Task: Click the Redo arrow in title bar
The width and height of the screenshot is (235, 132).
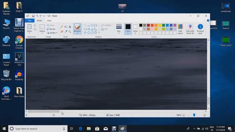Action: pyautogui.click(x=41, y=16)
